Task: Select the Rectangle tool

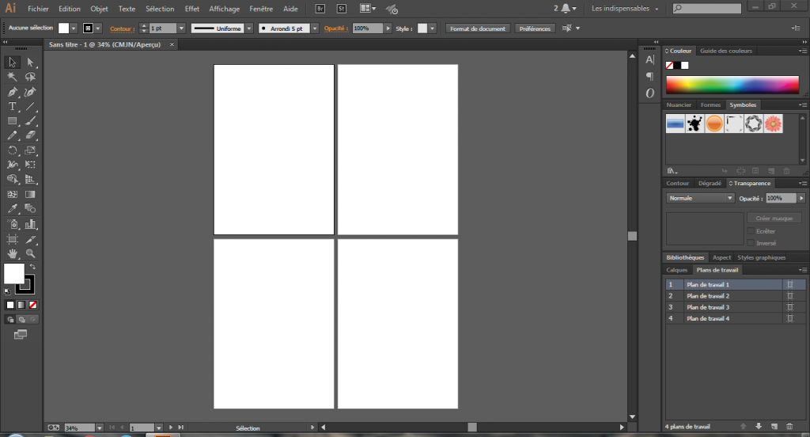Action: (12, 121)
